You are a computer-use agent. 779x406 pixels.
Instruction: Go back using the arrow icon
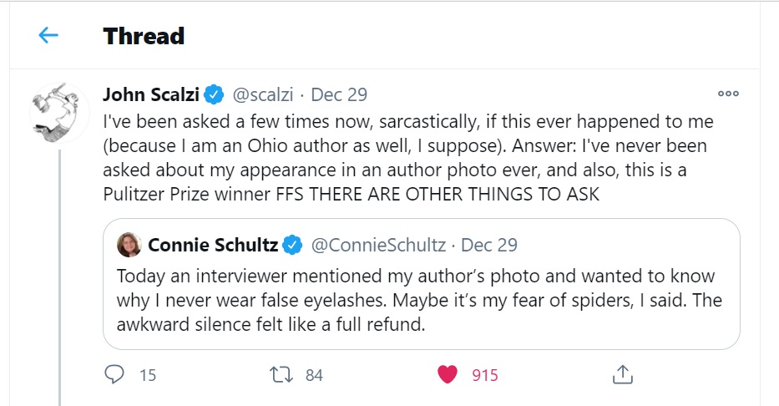pos(48,35)
